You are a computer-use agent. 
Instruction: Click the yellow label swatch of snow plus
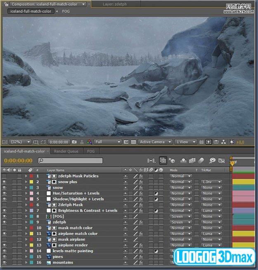[31, 182]
